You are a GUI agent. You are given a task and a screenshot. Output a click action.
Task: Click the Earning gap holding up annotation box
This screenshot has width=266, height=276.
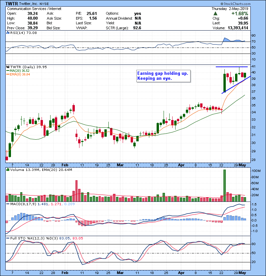coord(163,76)
